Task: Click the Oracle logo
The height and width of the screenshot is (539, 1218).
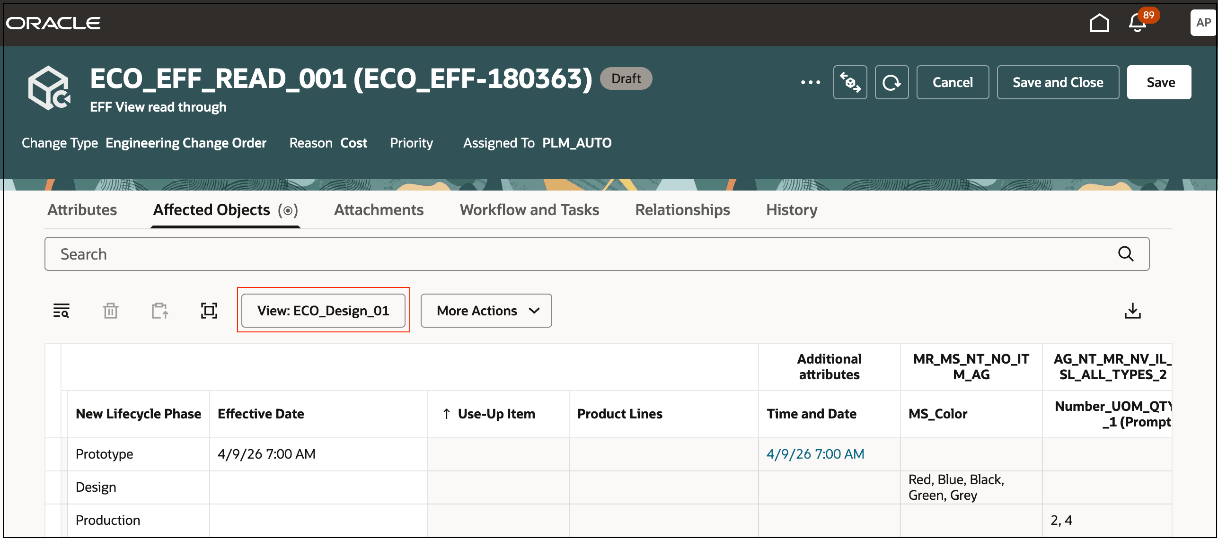Action: tap(53, 23)
